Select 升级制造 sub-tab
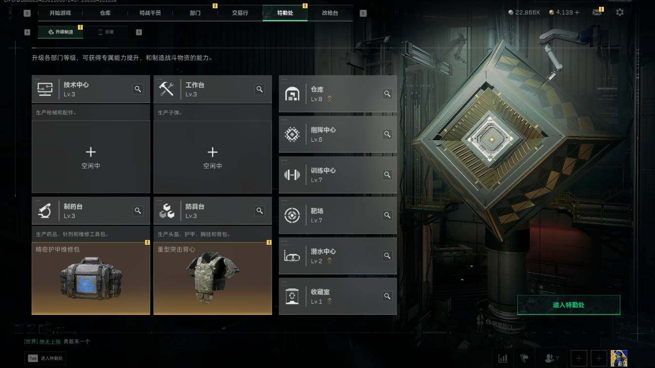655x368 pixels. (x=61, y=32)
